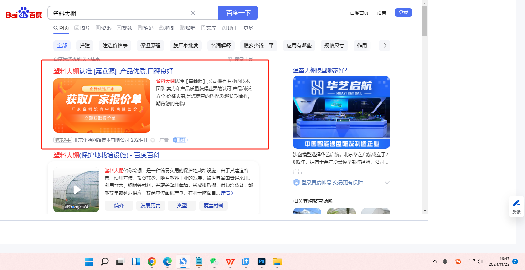
Task: Launch Google Chrome from the taskbar
Action: tap(152, 262)
